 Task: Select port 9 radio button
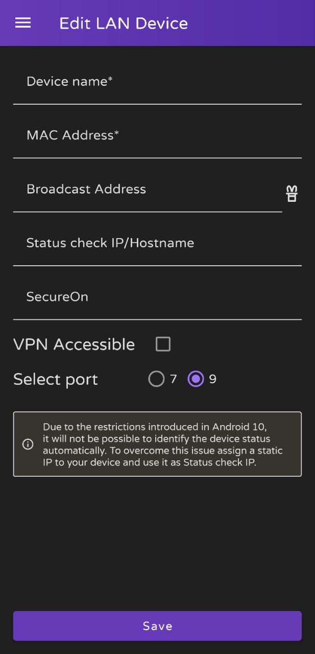(x=196, y=379)
